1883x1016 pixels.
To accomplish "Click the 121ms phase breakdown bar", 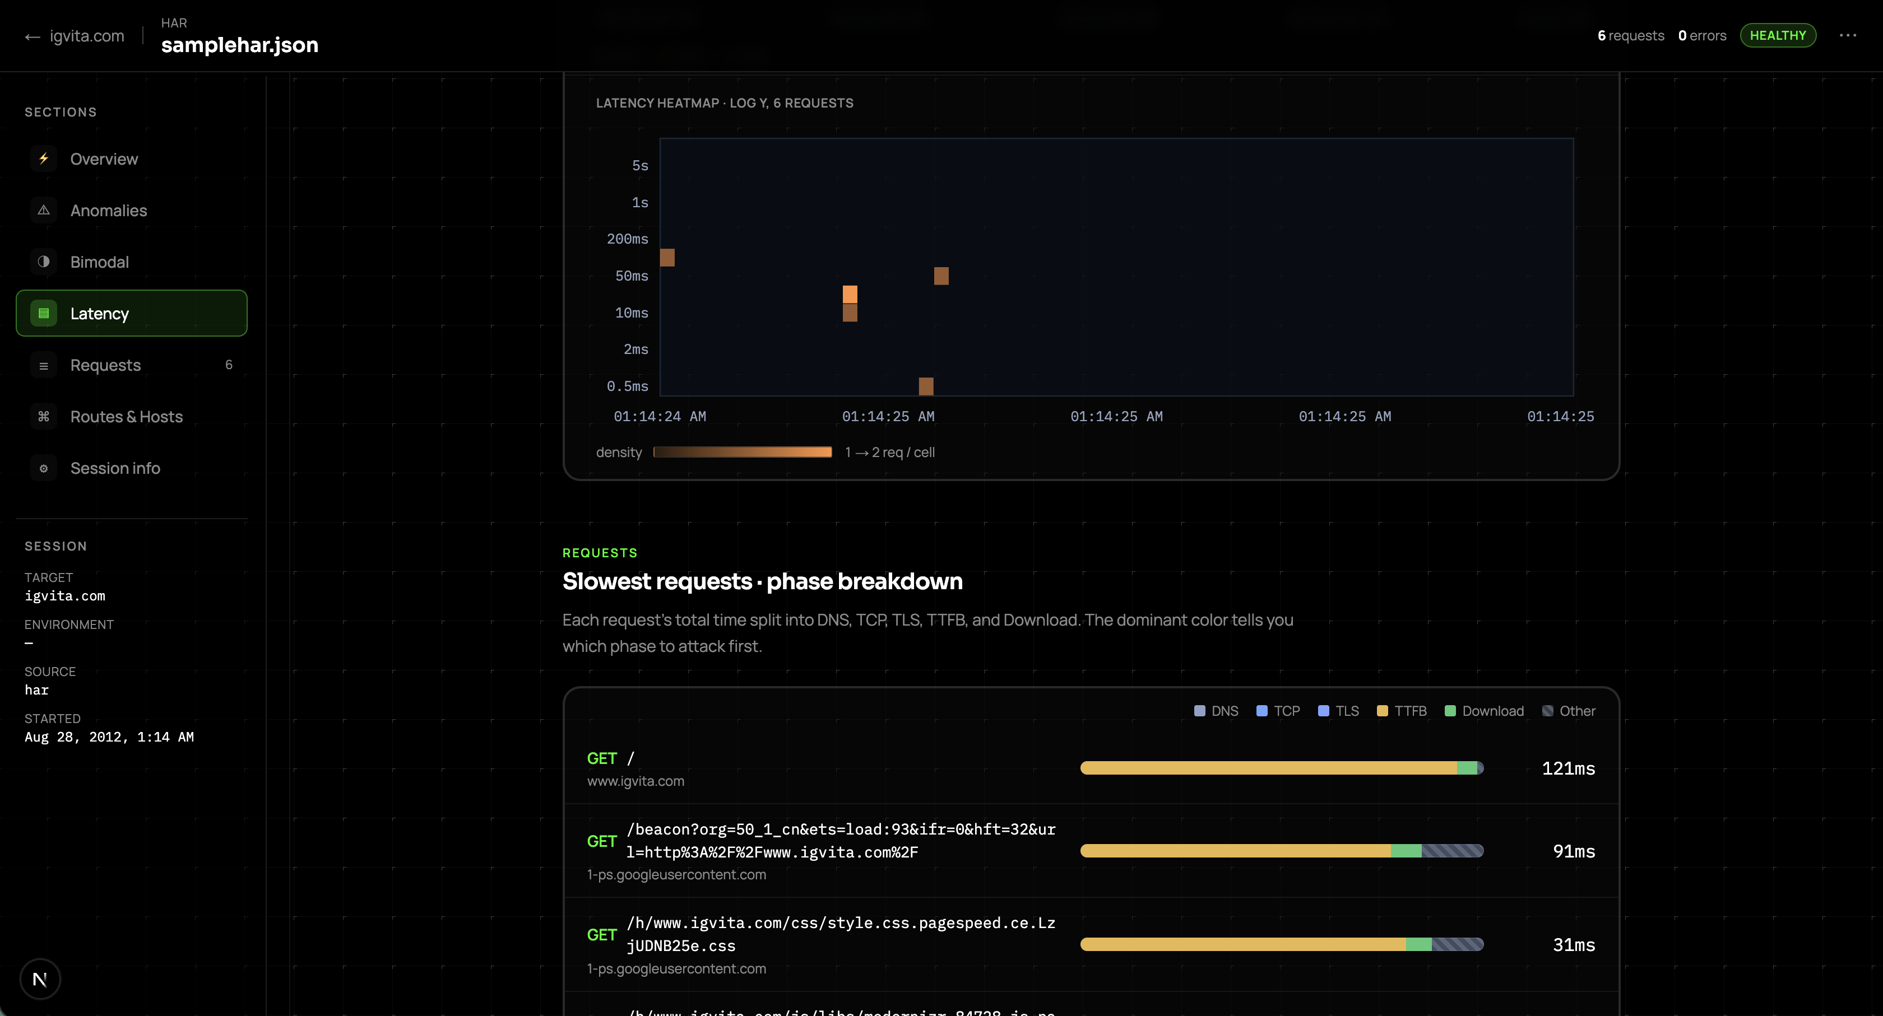I will [x=1282, y=768].
